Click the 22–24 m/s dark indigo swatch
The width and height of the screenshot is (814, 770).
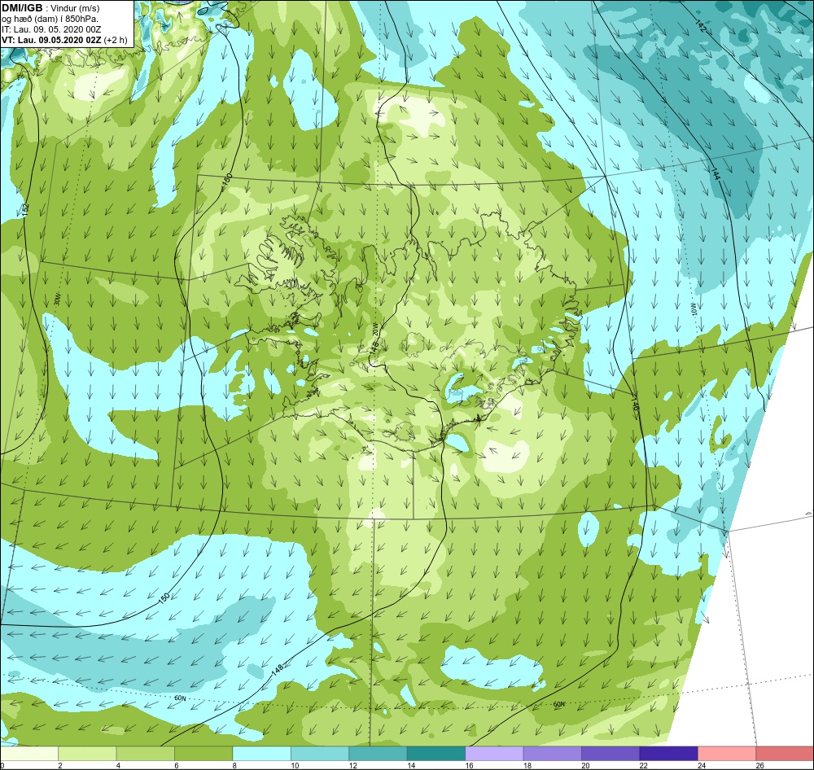tap(668, 754)
